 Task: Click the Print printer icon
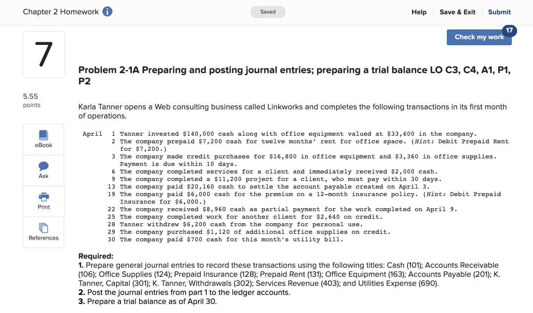point(43,197)
